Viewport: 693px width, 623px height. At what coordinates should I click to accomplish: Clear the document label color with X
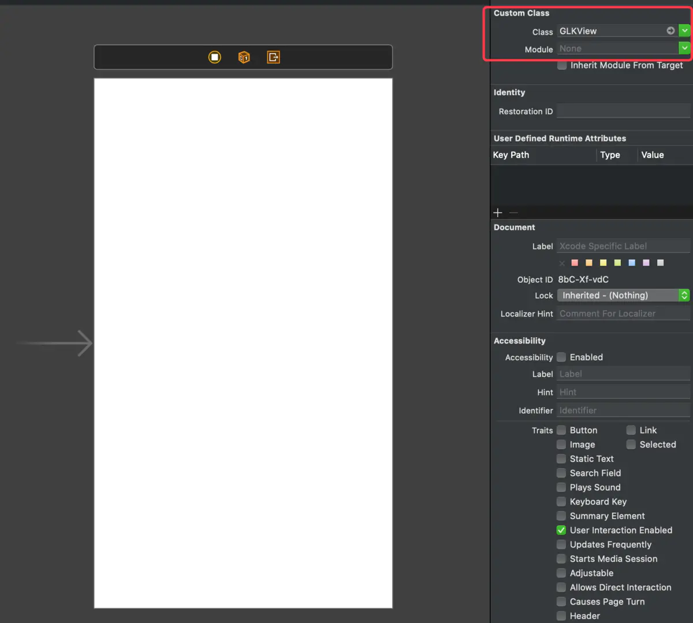[x=562, y=263]
